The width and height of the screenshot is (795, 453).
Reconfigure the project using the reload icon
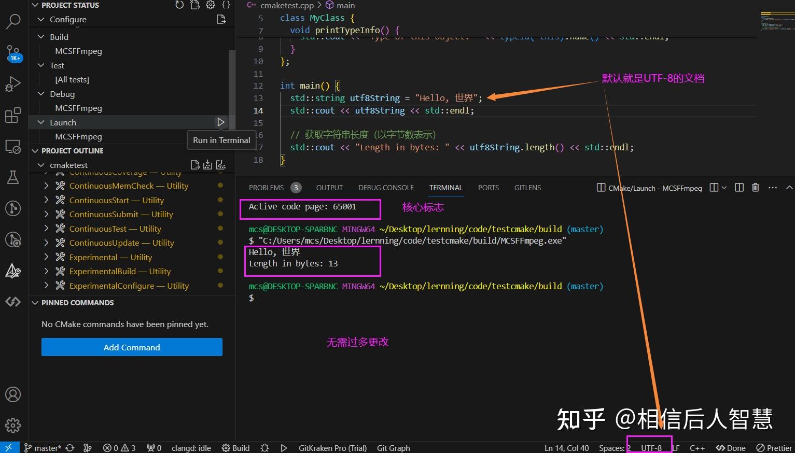(x=179, y=5)
